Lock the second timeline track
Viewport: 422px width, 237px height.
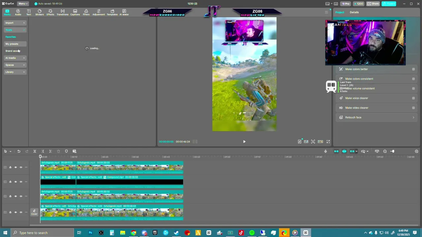[x=10, y=182]
